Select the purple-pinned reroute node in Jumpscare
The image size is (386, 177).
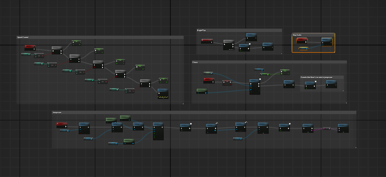(327, 128)
